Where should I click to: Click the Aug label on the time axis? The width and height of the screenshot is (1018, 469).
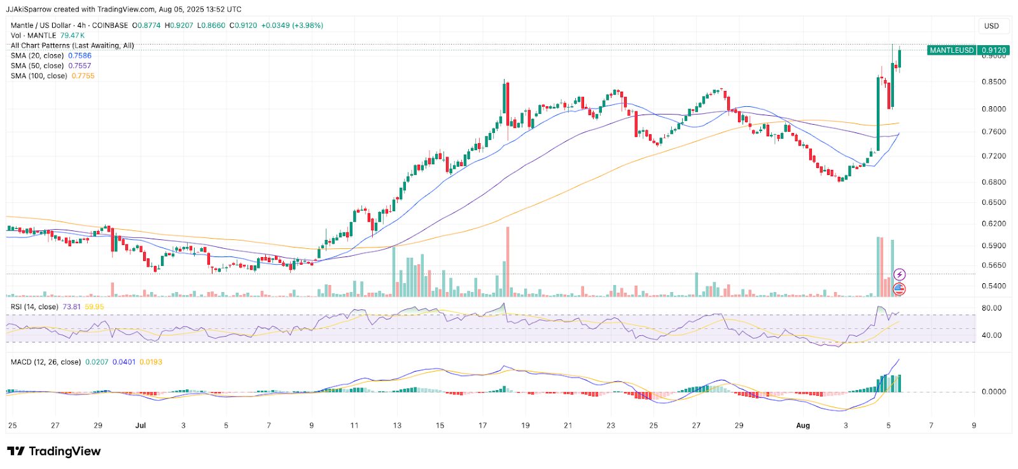tap(803, 425)
